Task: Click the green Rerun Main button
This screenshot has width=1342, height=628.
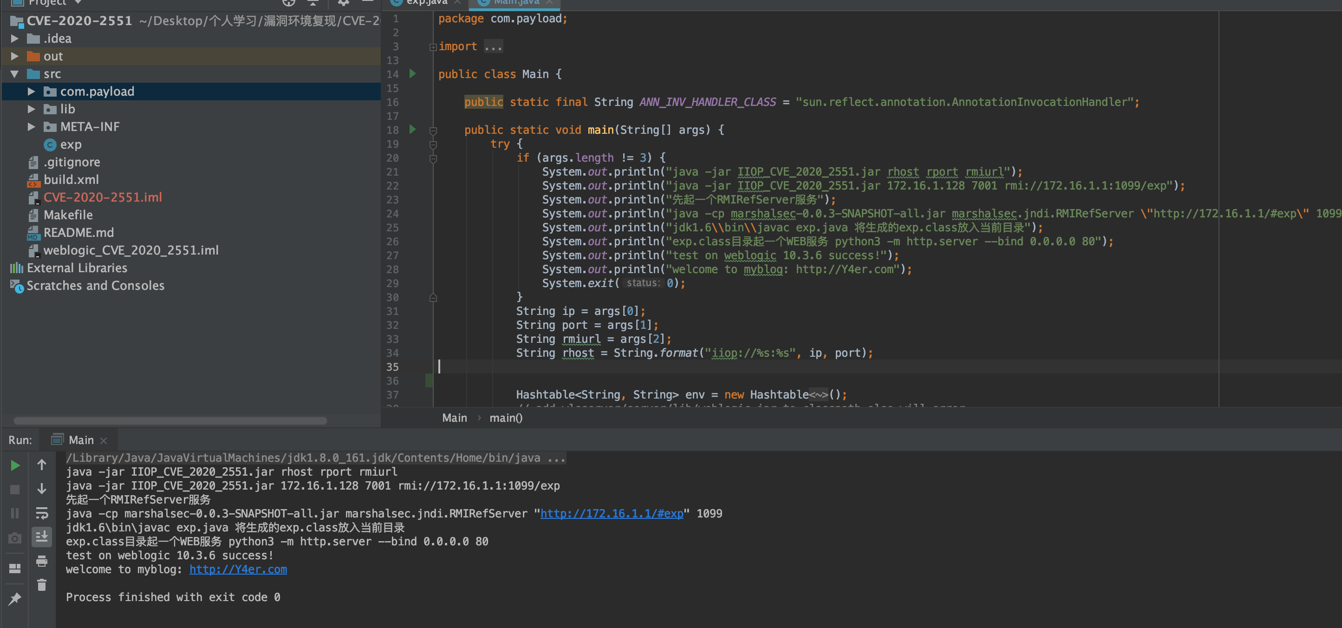Action: (15, 465)
